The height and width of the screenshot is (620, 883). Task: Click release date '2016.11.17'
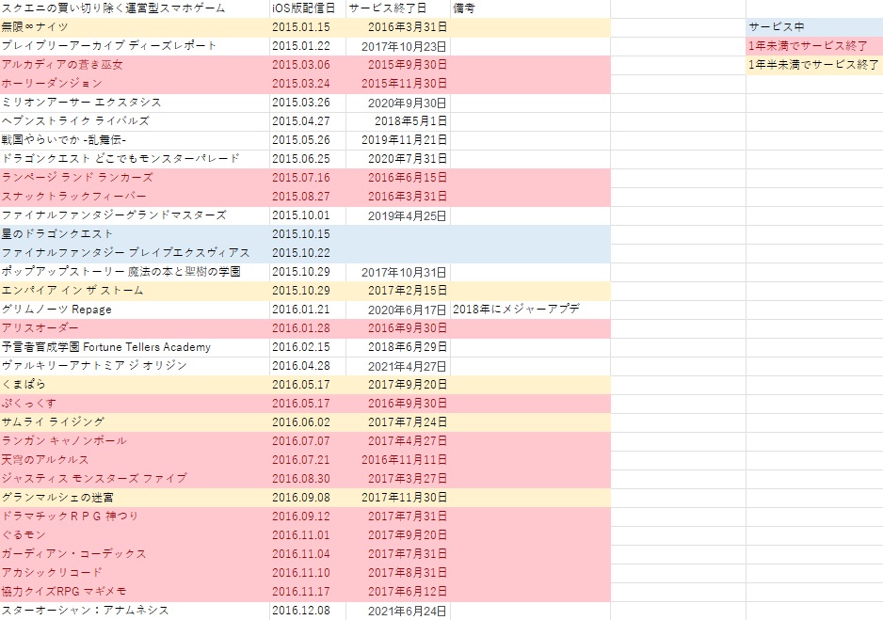coord(308,592)
